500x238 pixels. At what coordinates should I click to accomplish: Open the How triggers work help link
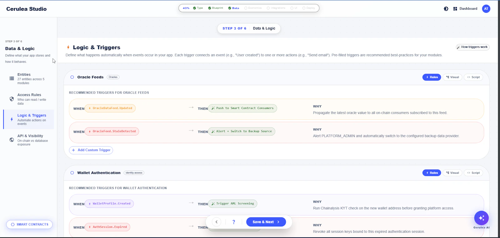click(472, 47)
